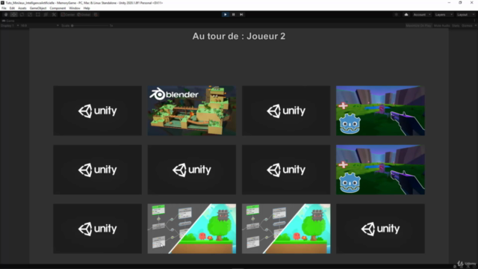Viewport: 478px width, 269px height.
Task: Open the 16:9 aspect ratio dropdown
Action: [40, 25]
